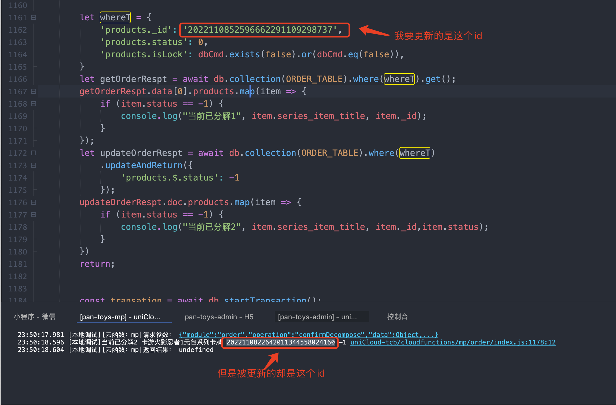Open the pan-toys-admin - H5 tab
The height and width of the screenshot is (405, 616).
pos(219,317)
